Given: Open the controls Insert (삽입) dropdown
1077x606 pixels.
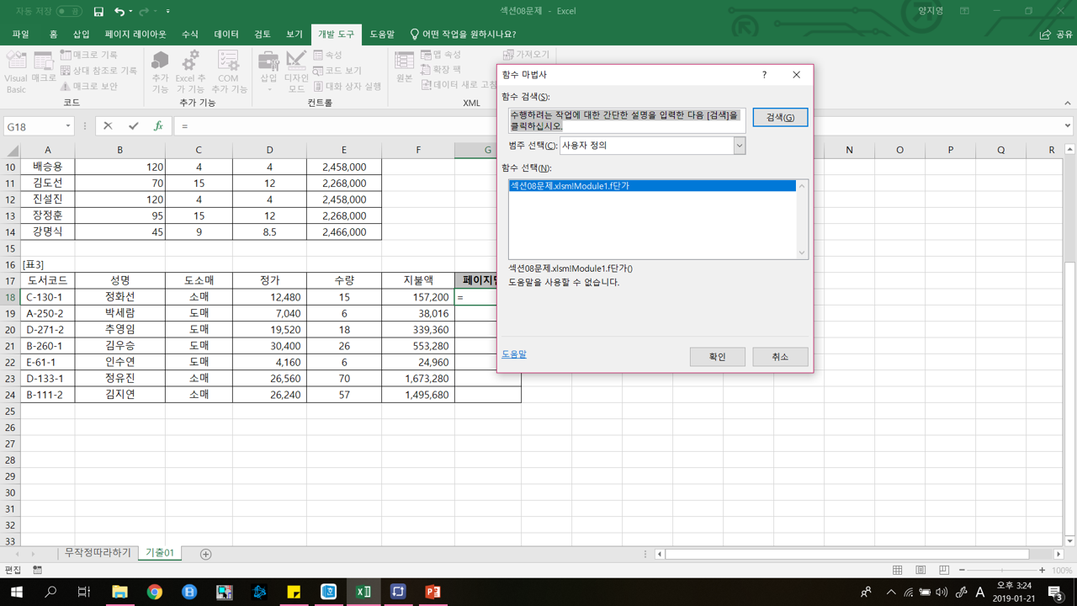Looking at the screenshot, I should click(268, 70).
